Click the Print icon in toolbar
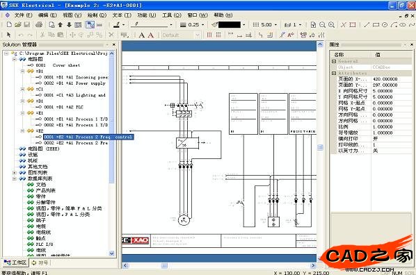Image resolution: width=416 pixels, height=275 pixels. tap(39, 24)
